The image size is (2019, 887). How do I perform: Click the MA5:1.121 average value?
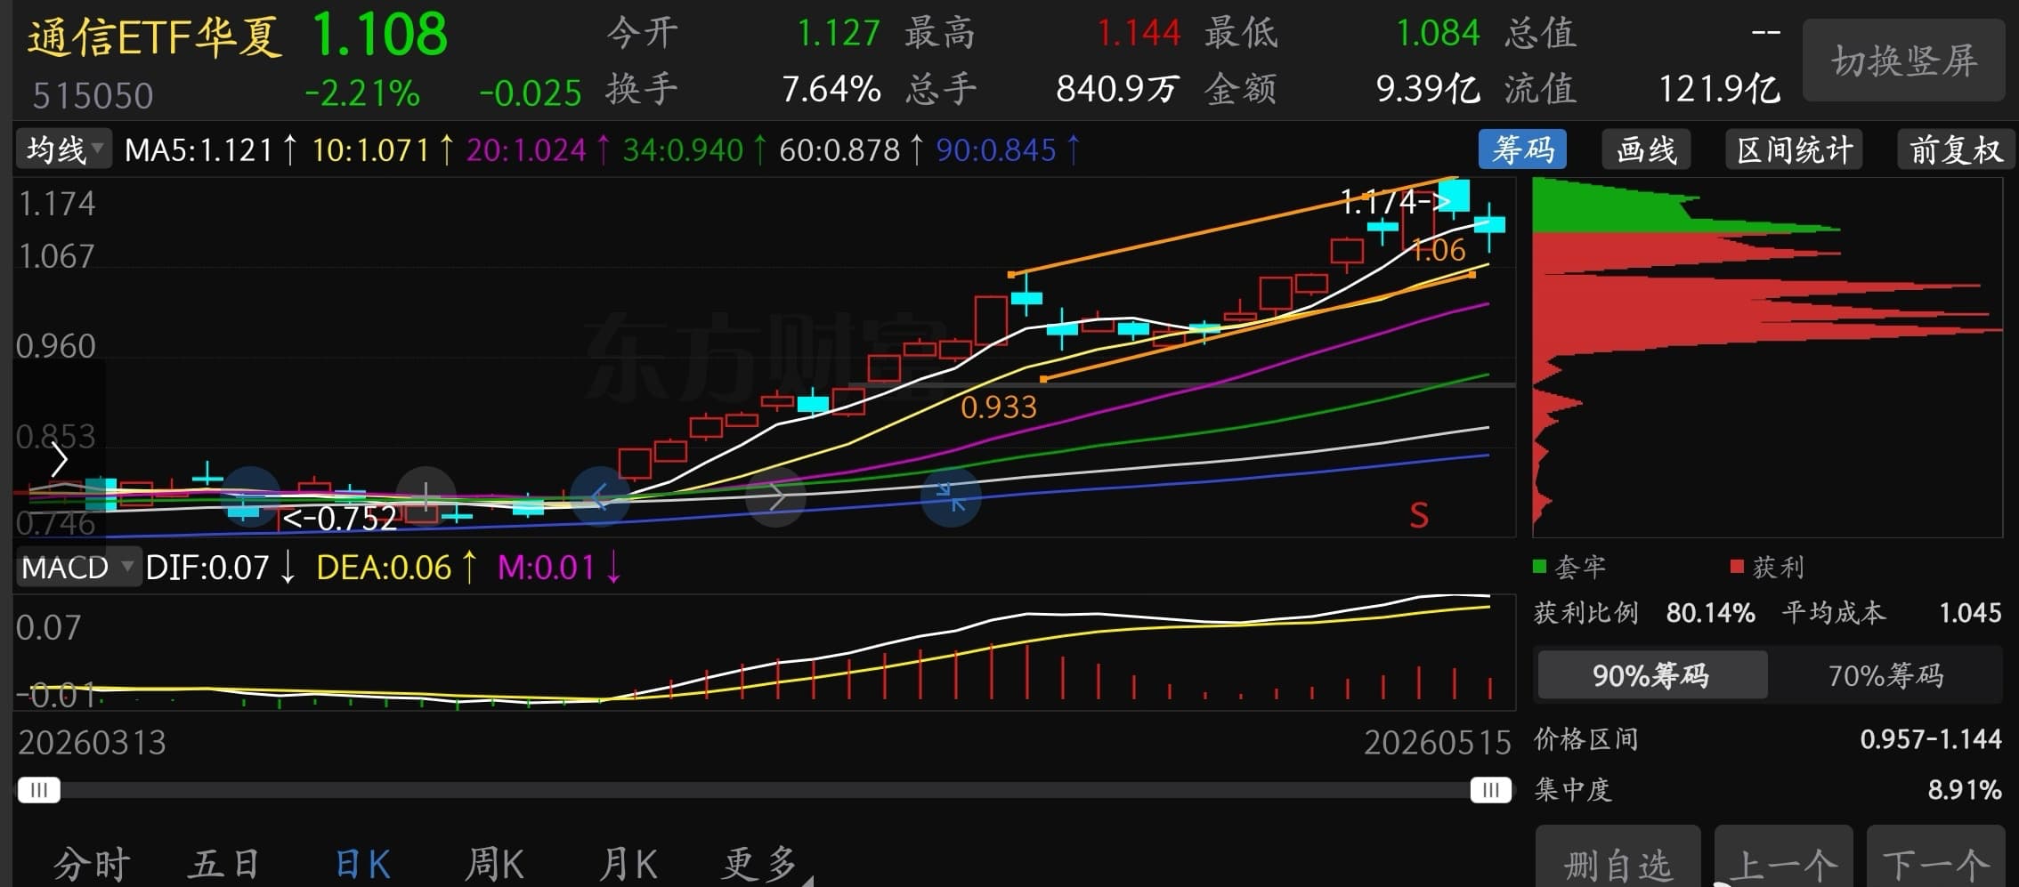[199, 149]
